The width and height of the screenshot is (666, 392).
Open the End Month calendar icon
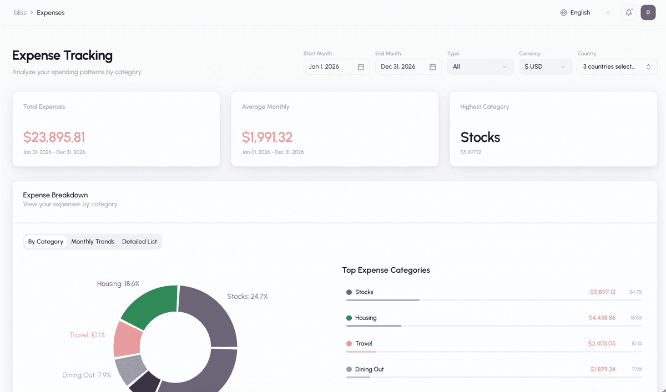point(433,66)
